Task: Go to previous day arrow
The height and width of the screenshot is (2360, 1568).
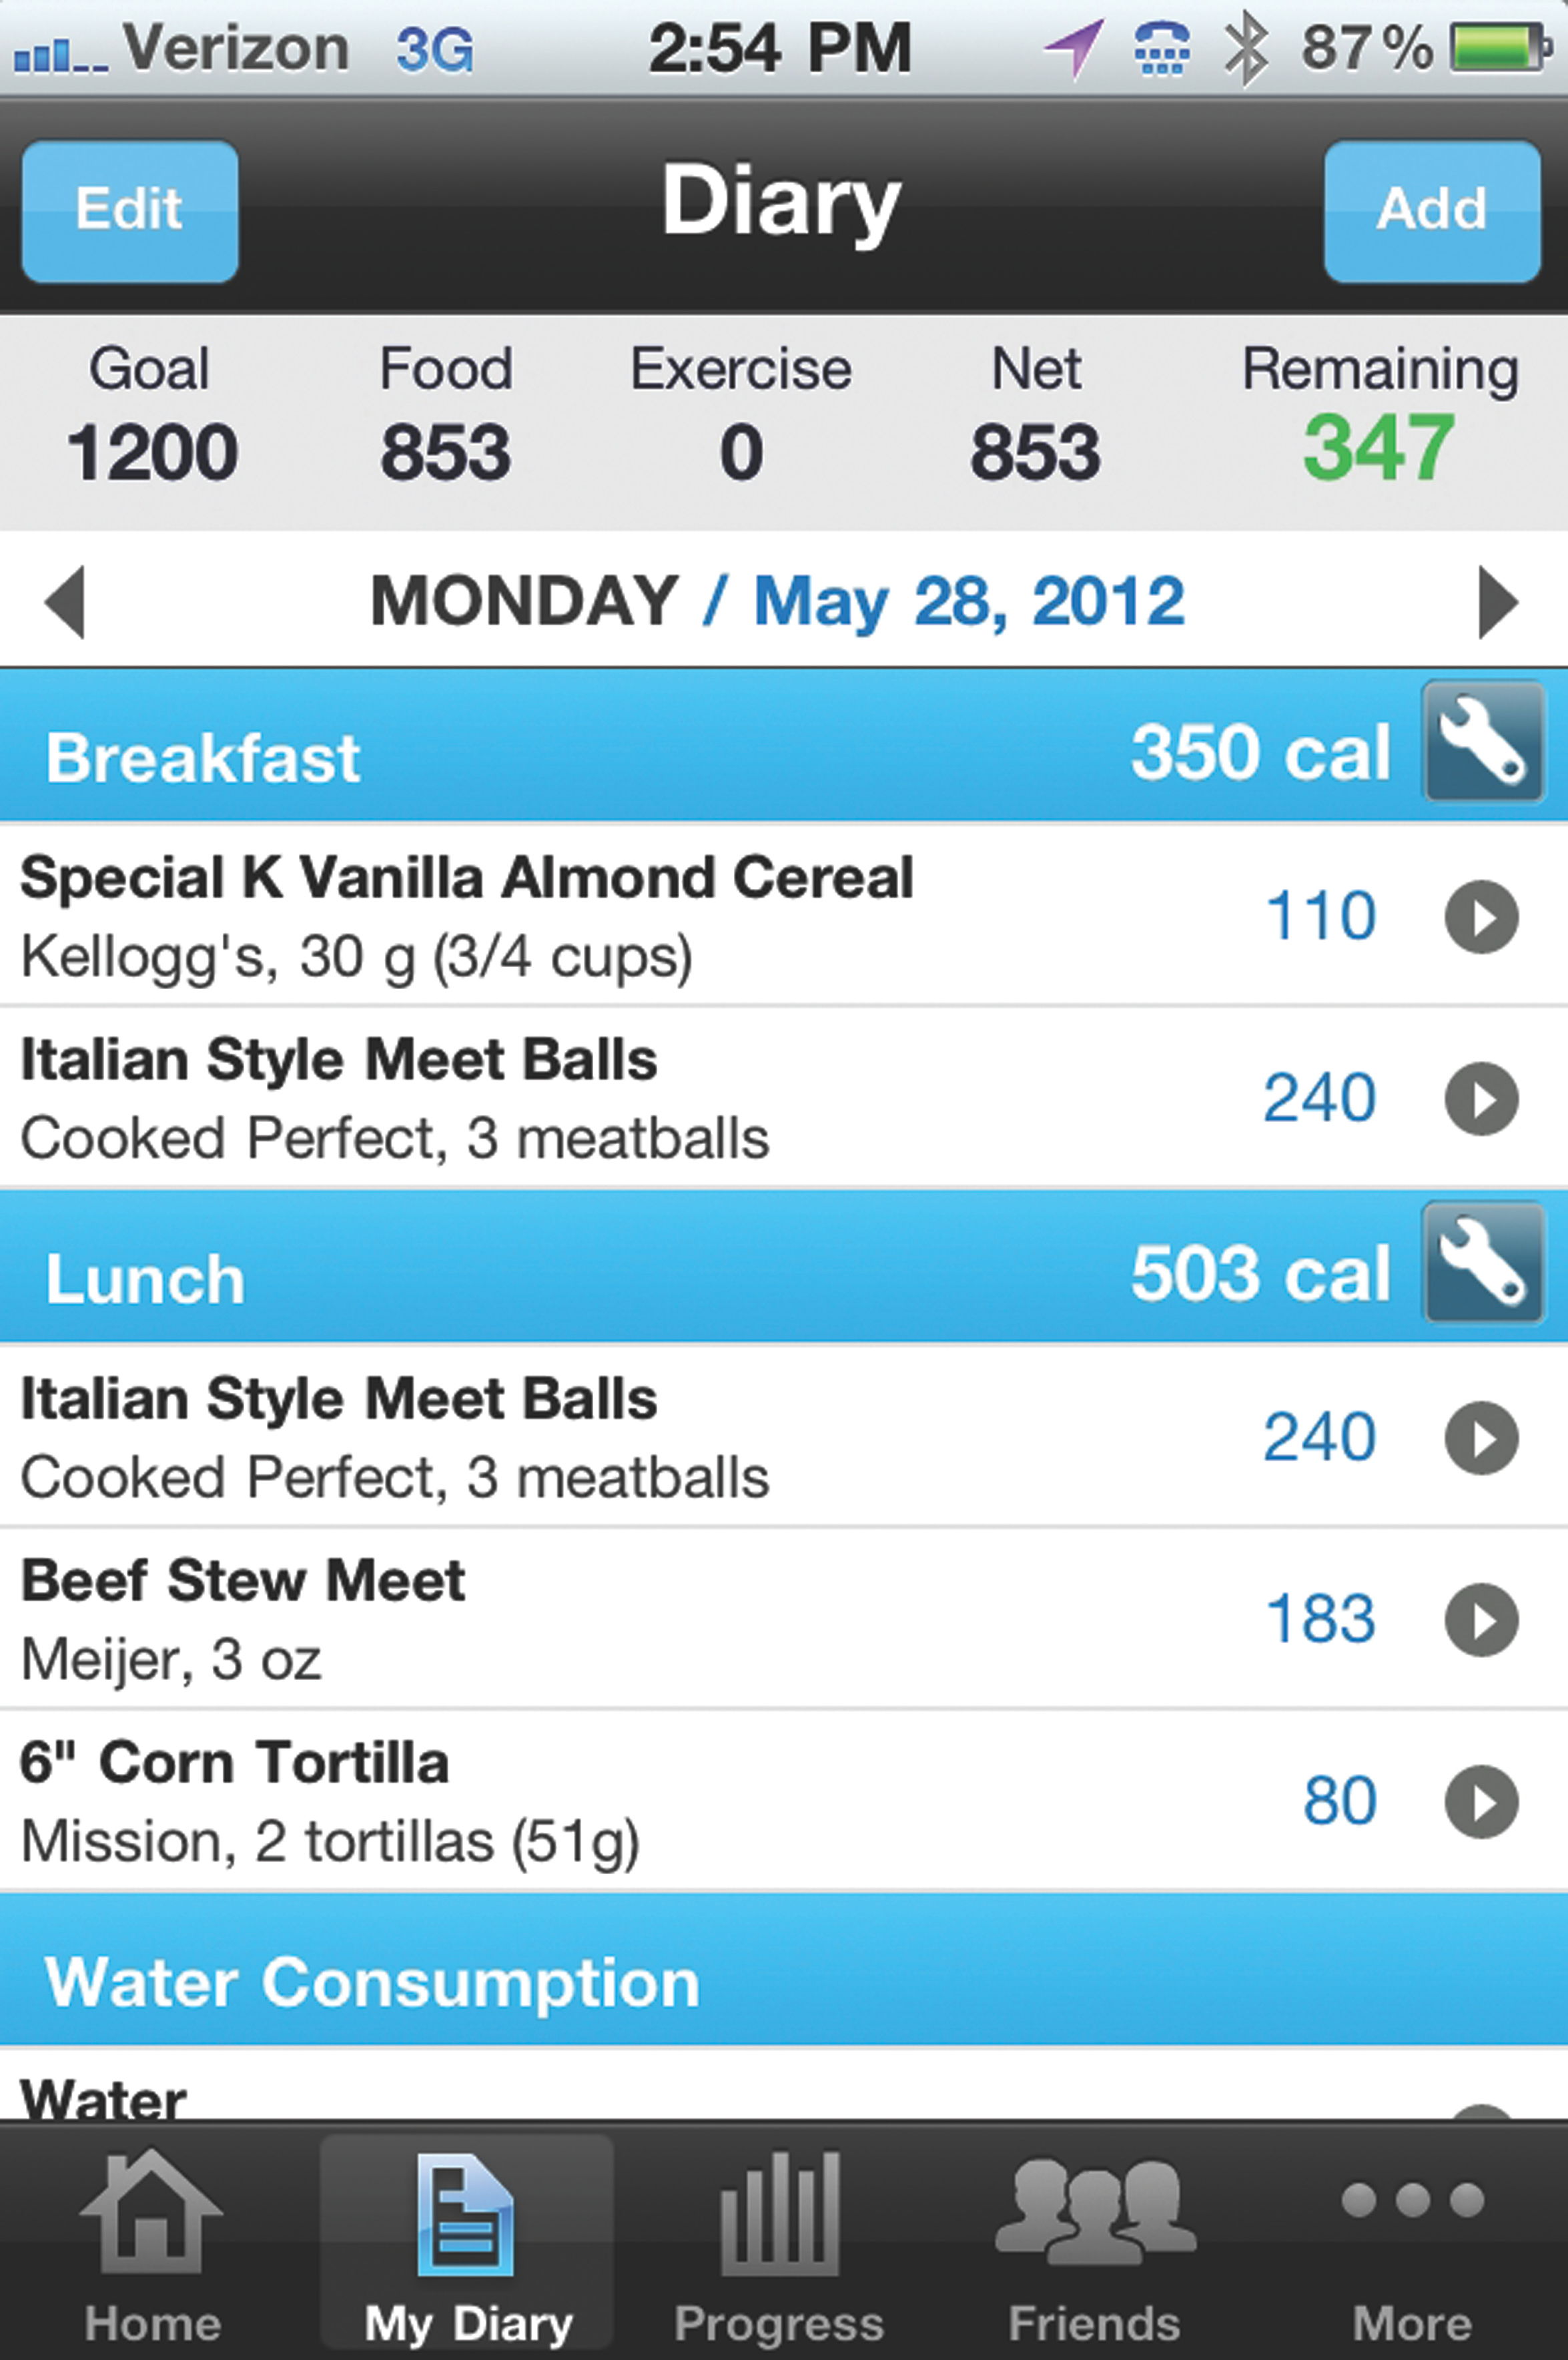Action: (66, 601)
